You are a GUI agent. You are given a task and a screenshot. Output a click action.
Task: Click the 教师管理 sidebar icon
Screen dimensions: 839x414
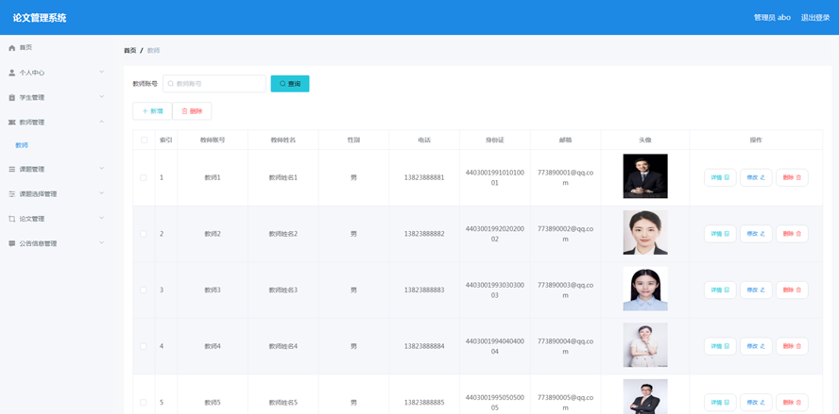click(12, 123)
